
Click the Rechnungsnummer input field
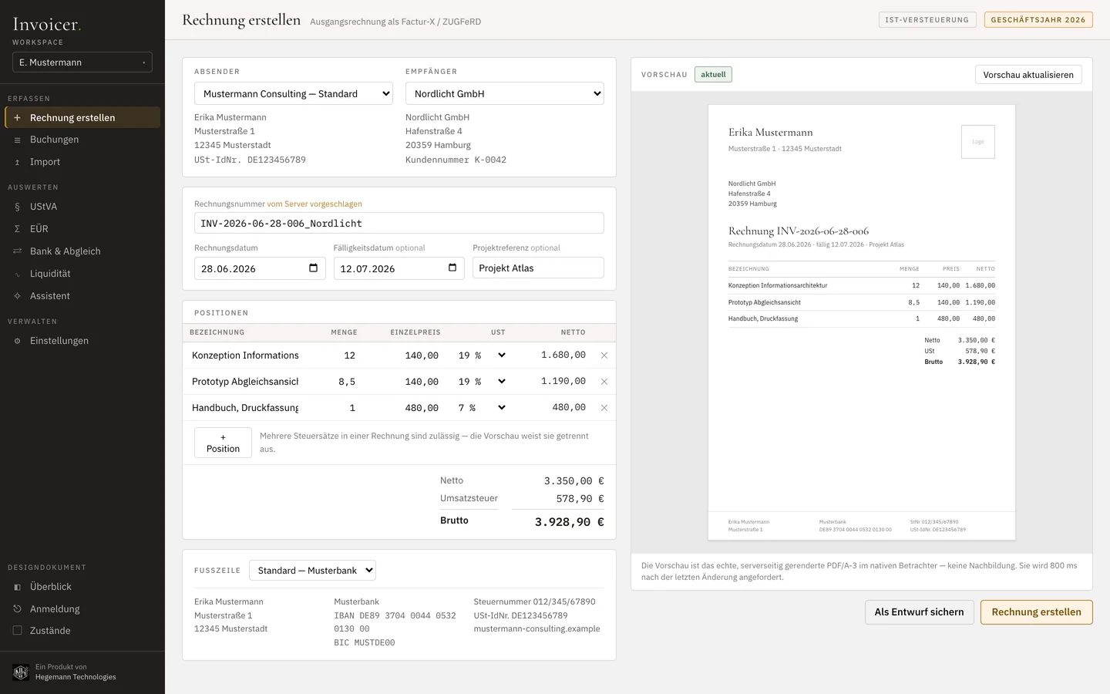399,223
